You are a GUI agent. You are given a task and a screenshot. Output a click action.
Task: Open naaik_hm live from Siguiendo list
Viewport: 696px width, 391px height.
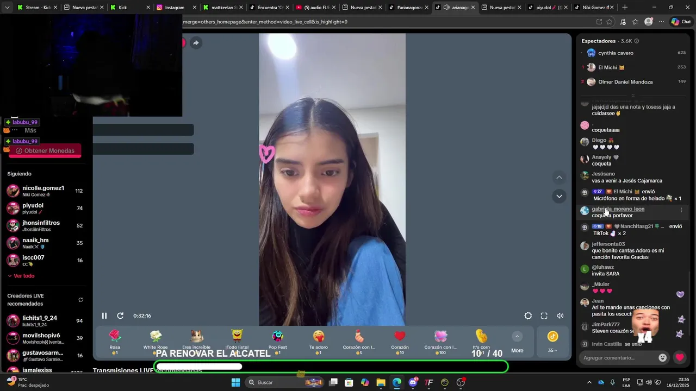pyautogui.click(x=45, y=243)
